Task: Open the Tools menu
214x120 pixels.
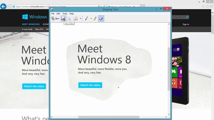Action: (x=65, y=14)
